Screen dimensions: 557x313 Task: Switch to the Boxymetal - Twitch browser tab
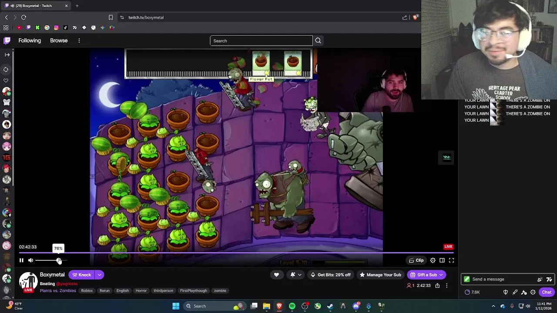tap(37, 6)
